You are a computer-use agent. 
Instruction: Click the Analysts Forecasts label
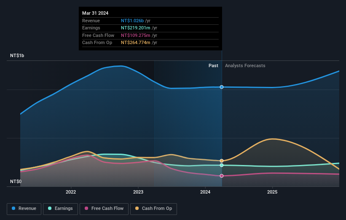pos(245,66)
